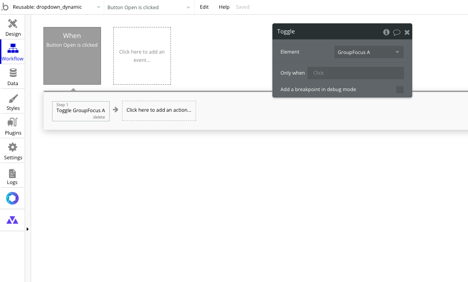Click here to add an action
This screenshot has width=468, height=282.
pyautogui.click(x=159, y=111)
